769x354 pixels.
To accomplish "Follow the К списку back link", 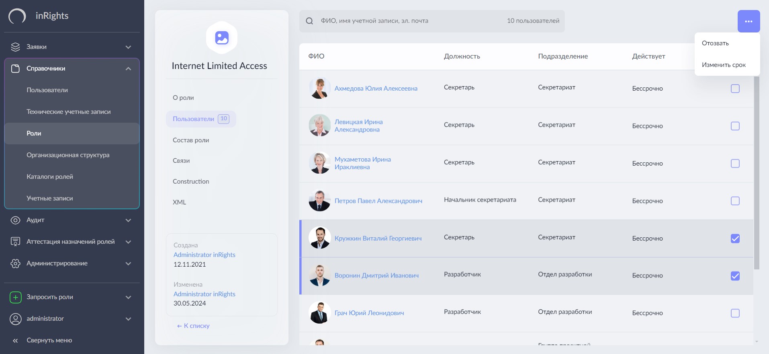I will pos(194,326).
